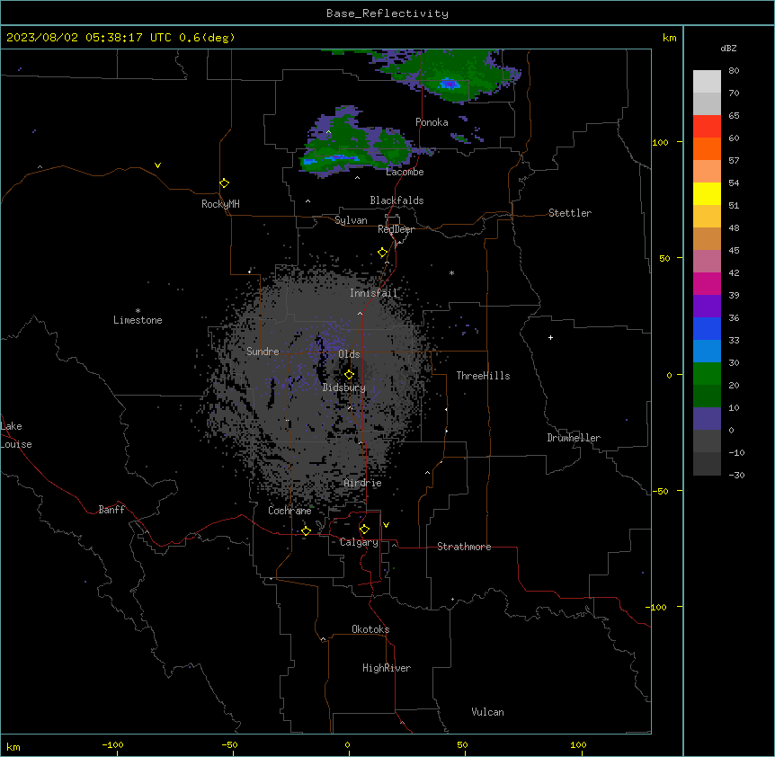Viewport: 775px width, 757px height.
Task: Click the RedDeer city label
Action: [396, 229]
